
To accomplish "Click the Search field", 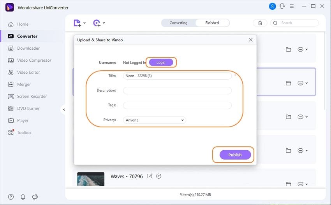I will click(x=294, y=23).
